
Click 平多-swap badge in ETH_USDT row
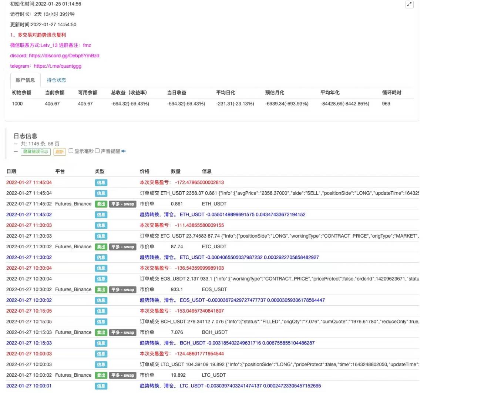click(x=123, y=204)
